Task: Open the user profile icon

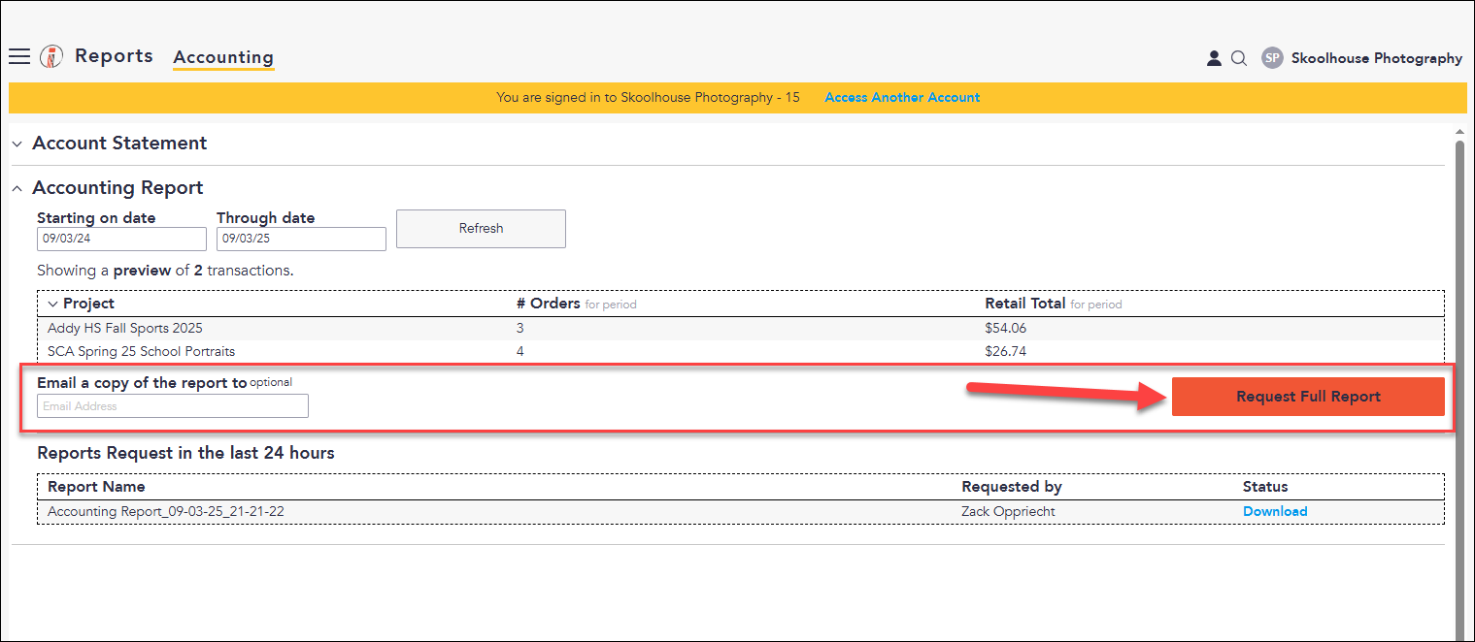Action: coord(1214,58)
